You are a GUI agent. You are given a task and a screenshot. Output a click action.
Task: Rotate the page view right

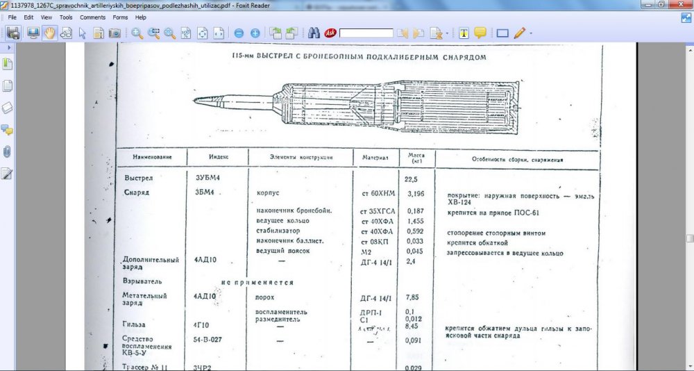pyautogui.click(x=292, y=33)
